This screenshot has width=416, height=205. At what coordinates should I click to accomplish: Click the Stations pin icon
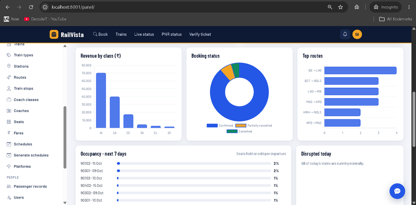tap(9, 66)
